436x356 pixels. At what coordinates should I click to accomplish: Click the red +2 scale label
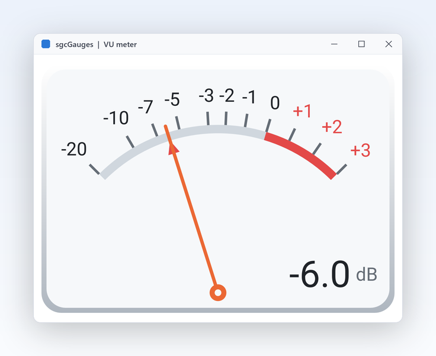click(332, 127)
